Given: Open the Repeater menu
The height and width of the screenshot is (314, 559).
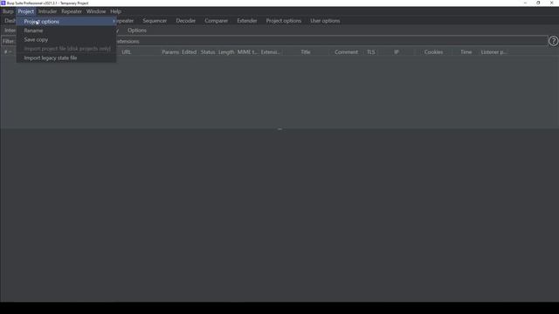Looking at the screenshot, I should point(72,11).
